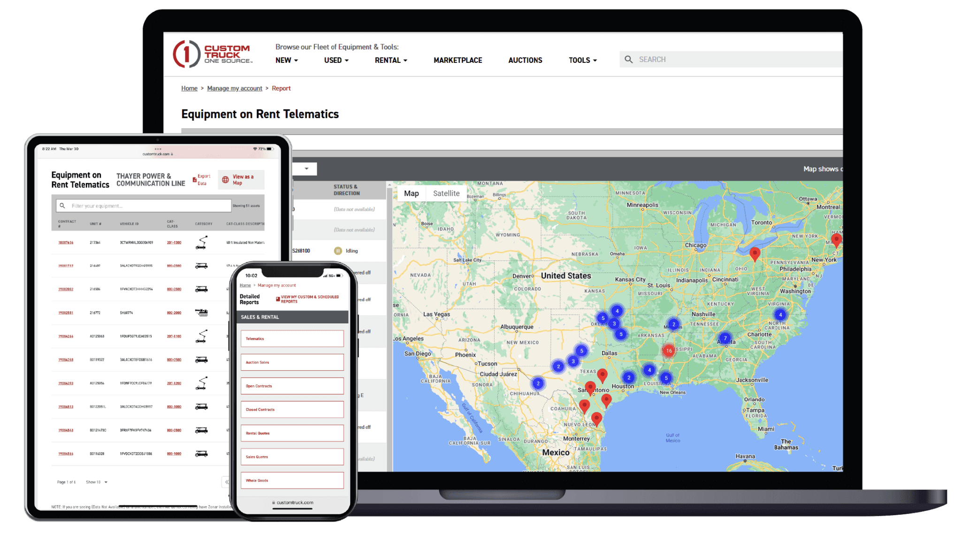Click the Filter your equipment field on tablet
Screen dimensions: 961x534
[x=144, y=206]
